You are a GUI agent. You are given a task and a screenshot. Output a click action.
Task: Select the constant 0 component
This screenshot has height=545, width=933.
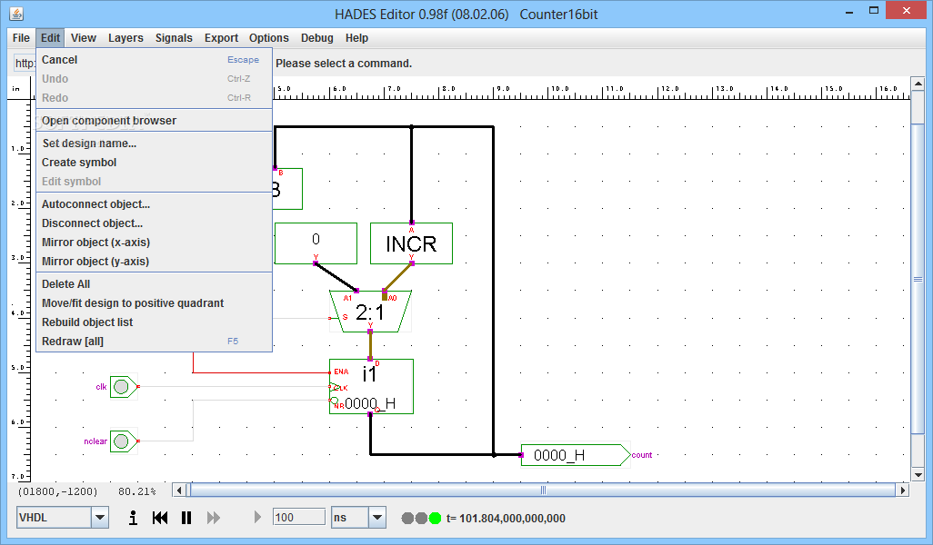pos(316,243)
